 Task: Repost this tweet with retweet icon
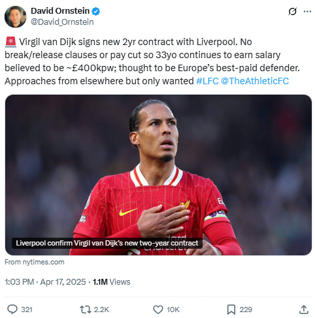pos(86,310)
